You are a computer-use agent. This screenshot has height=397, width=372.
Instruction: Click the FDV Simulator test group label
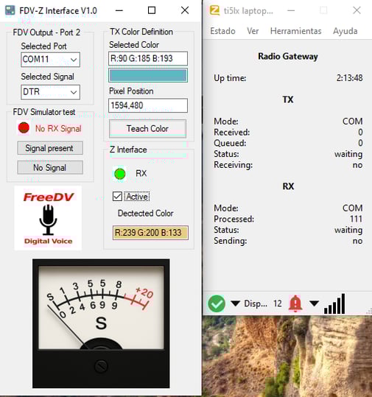pos(44,112)
